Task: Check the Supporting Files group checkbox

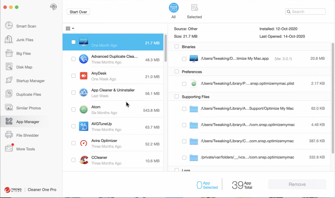Action: (177, 97)
